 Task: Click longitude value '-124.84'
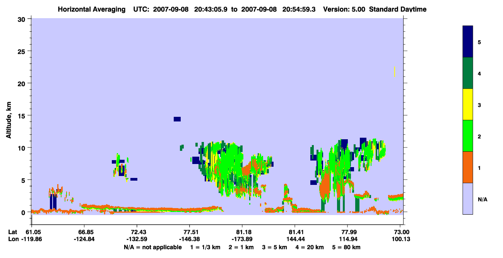pyautogui.click(x=85, y=239)
